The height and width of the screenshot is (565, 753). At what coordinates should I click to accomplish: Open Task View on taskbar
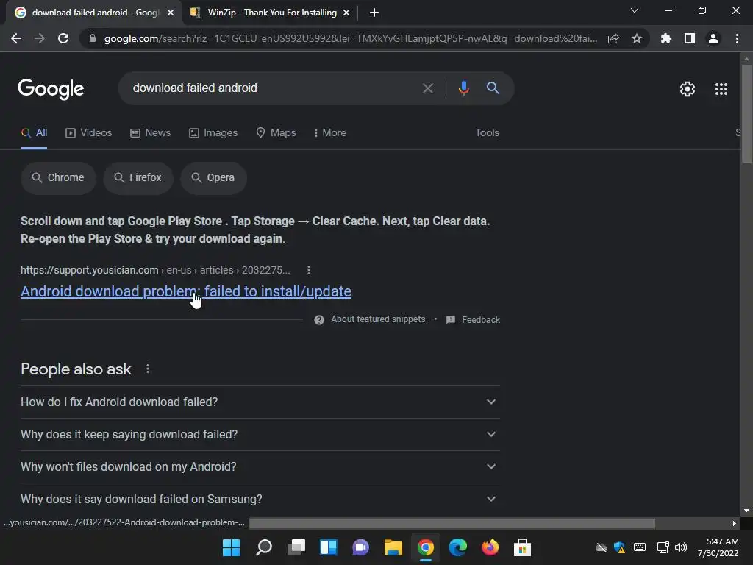pyautogui.click(x=296, y=547)
